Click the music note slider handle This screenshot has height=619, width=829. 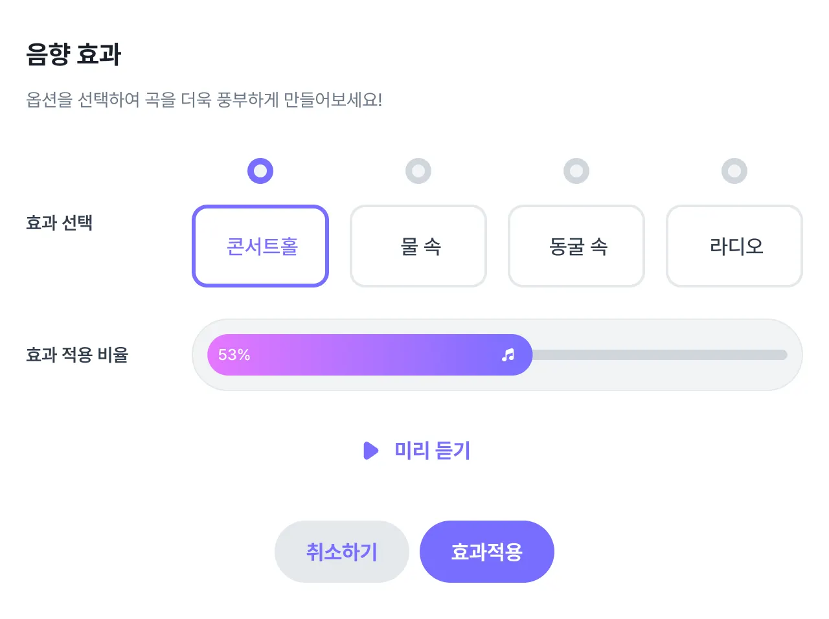[508, 355]
